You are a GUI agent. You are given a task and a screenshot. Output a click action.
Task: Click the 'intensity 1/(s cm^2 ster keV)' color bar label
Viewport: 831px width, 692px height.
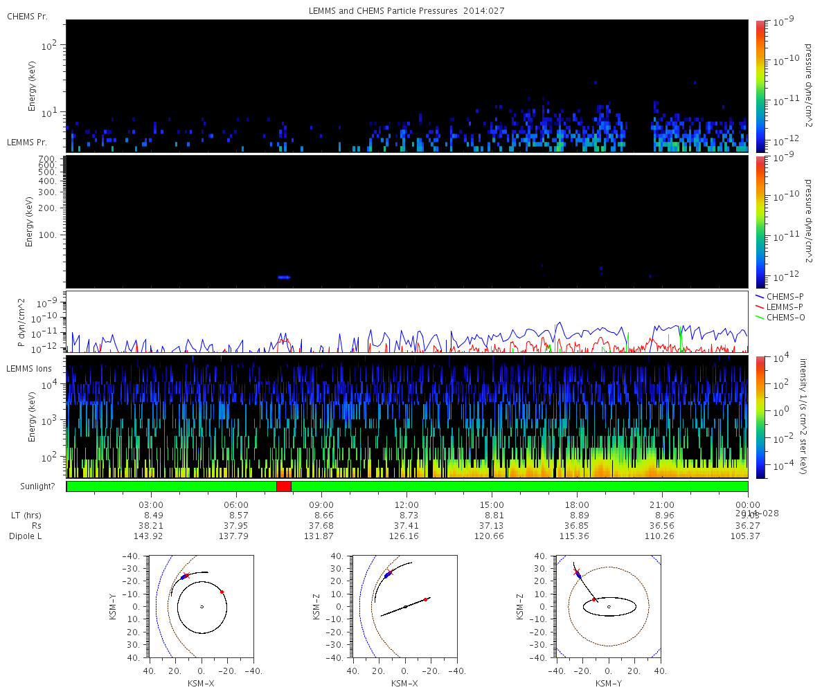click(x=803, y=417)
